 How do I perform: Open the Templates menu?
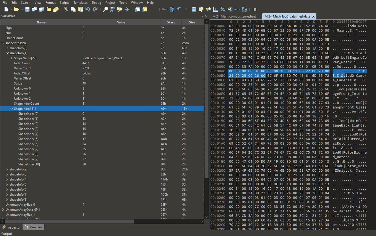click(80, 3)
